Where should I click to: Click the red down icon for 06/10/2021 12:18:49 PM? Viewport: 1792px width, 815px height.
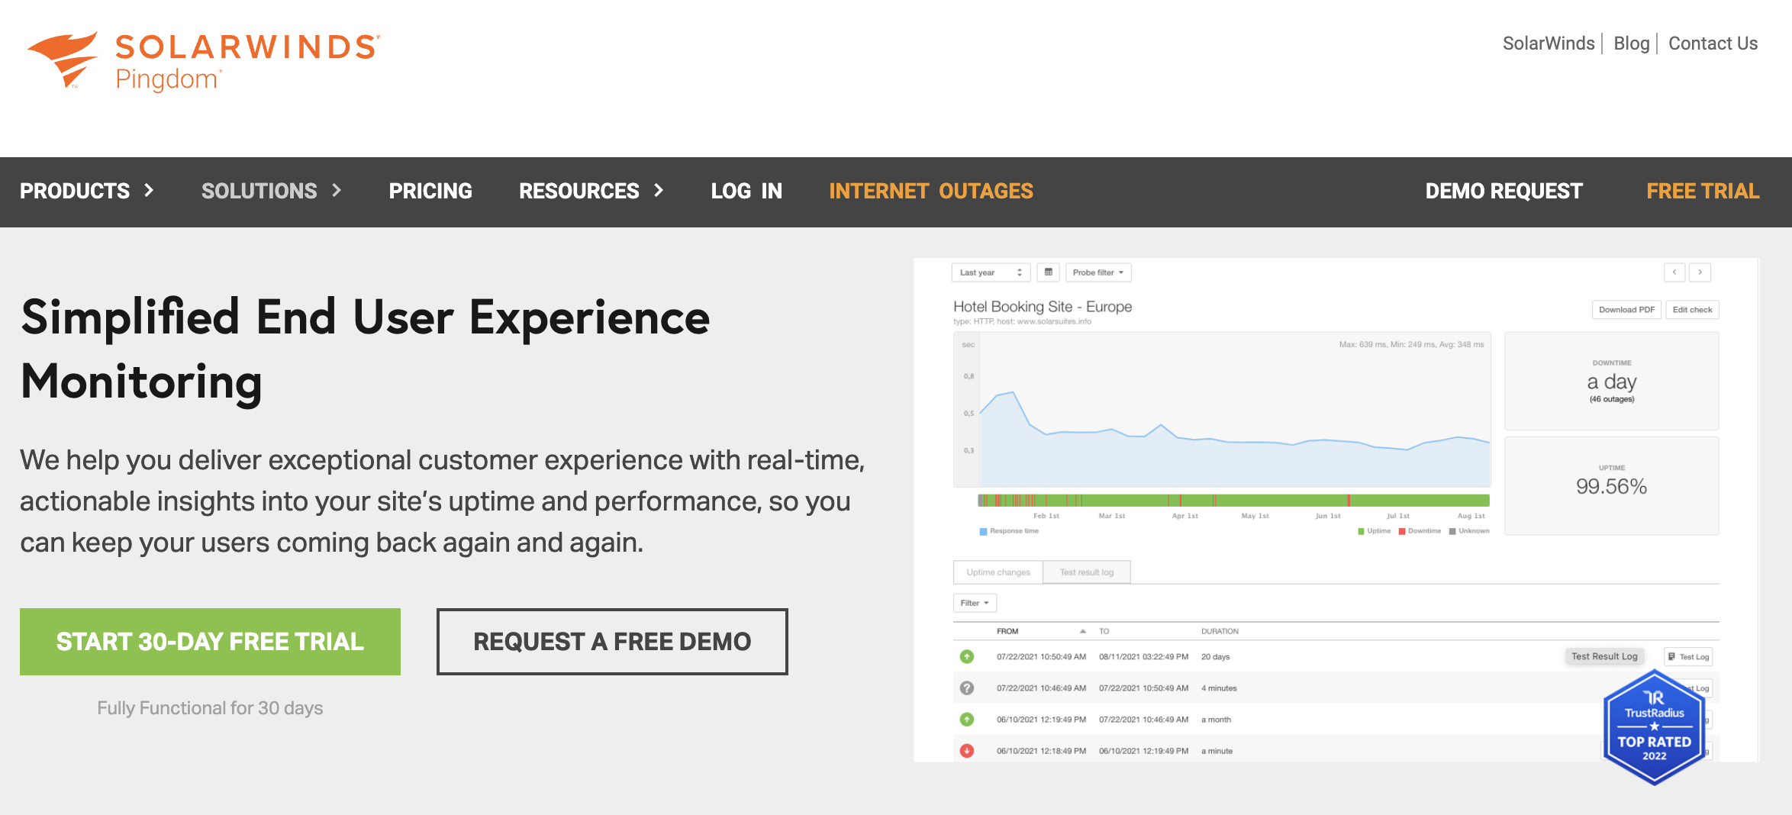click(x=967, y=751)
